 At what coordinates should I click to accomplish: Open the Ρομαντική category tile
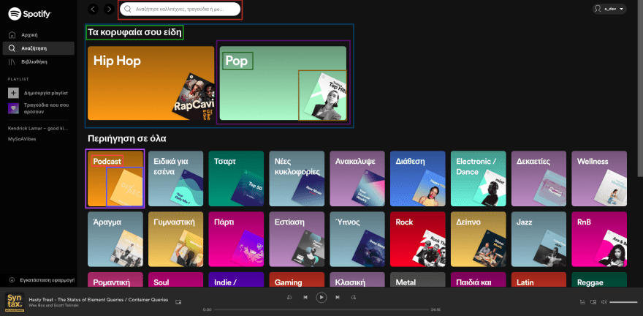coord(115,279)
